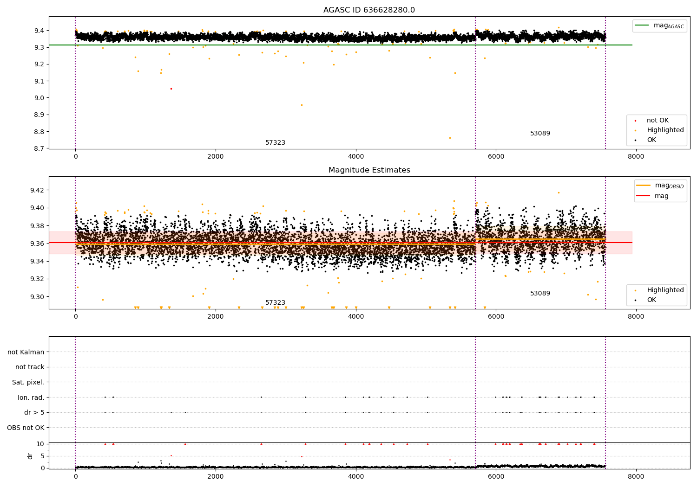This screenshot has height=487, width=697.
Task: Click the "Ion. rad." row label
Action: point(31,397)
